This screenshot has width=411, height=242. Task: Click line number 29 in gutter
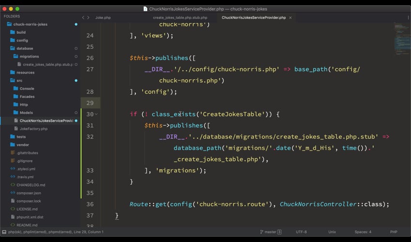click(90, 103)
